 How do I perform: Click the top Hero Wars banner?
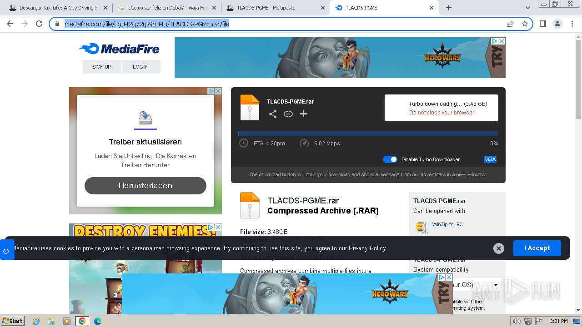tap(340, 58)
